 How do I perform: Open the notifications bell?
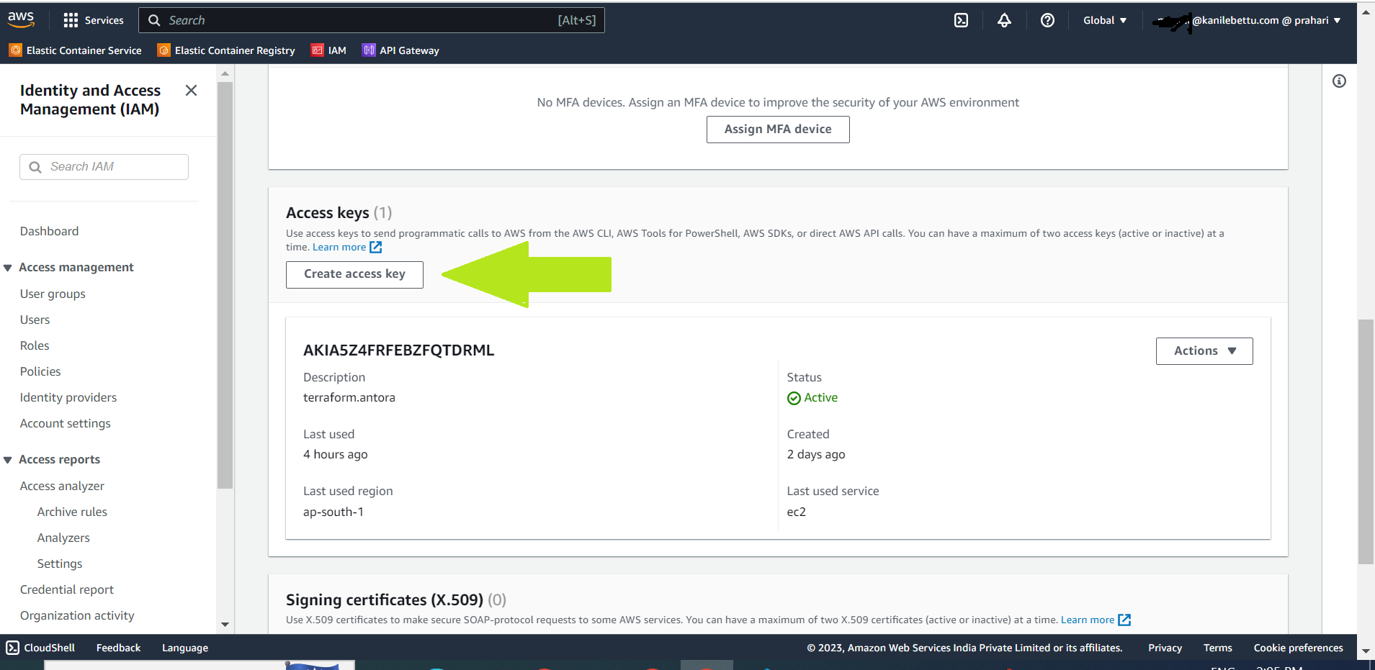pyautogui.click(x=1004, y=20)
